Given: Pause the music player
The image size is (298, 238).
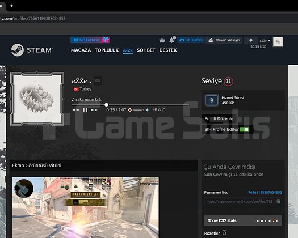Looking at the screenshot, I should [85, 110].
